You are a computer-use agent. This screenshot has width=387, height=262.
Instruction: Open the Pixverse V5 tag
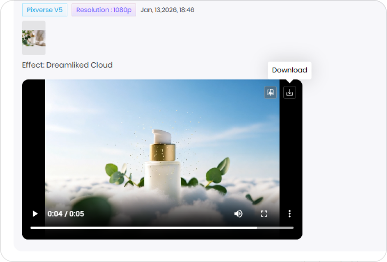click(44, 9)
